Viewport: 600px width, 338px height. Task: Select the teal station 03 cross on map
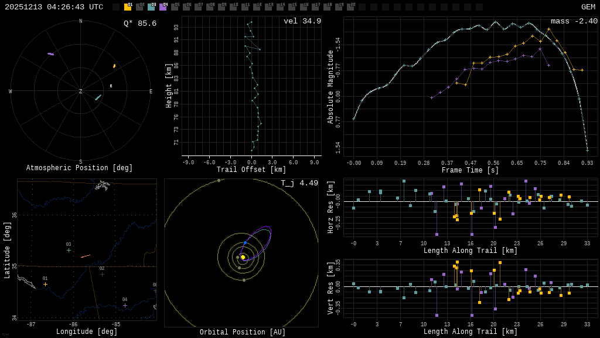[x=69, y=251]
